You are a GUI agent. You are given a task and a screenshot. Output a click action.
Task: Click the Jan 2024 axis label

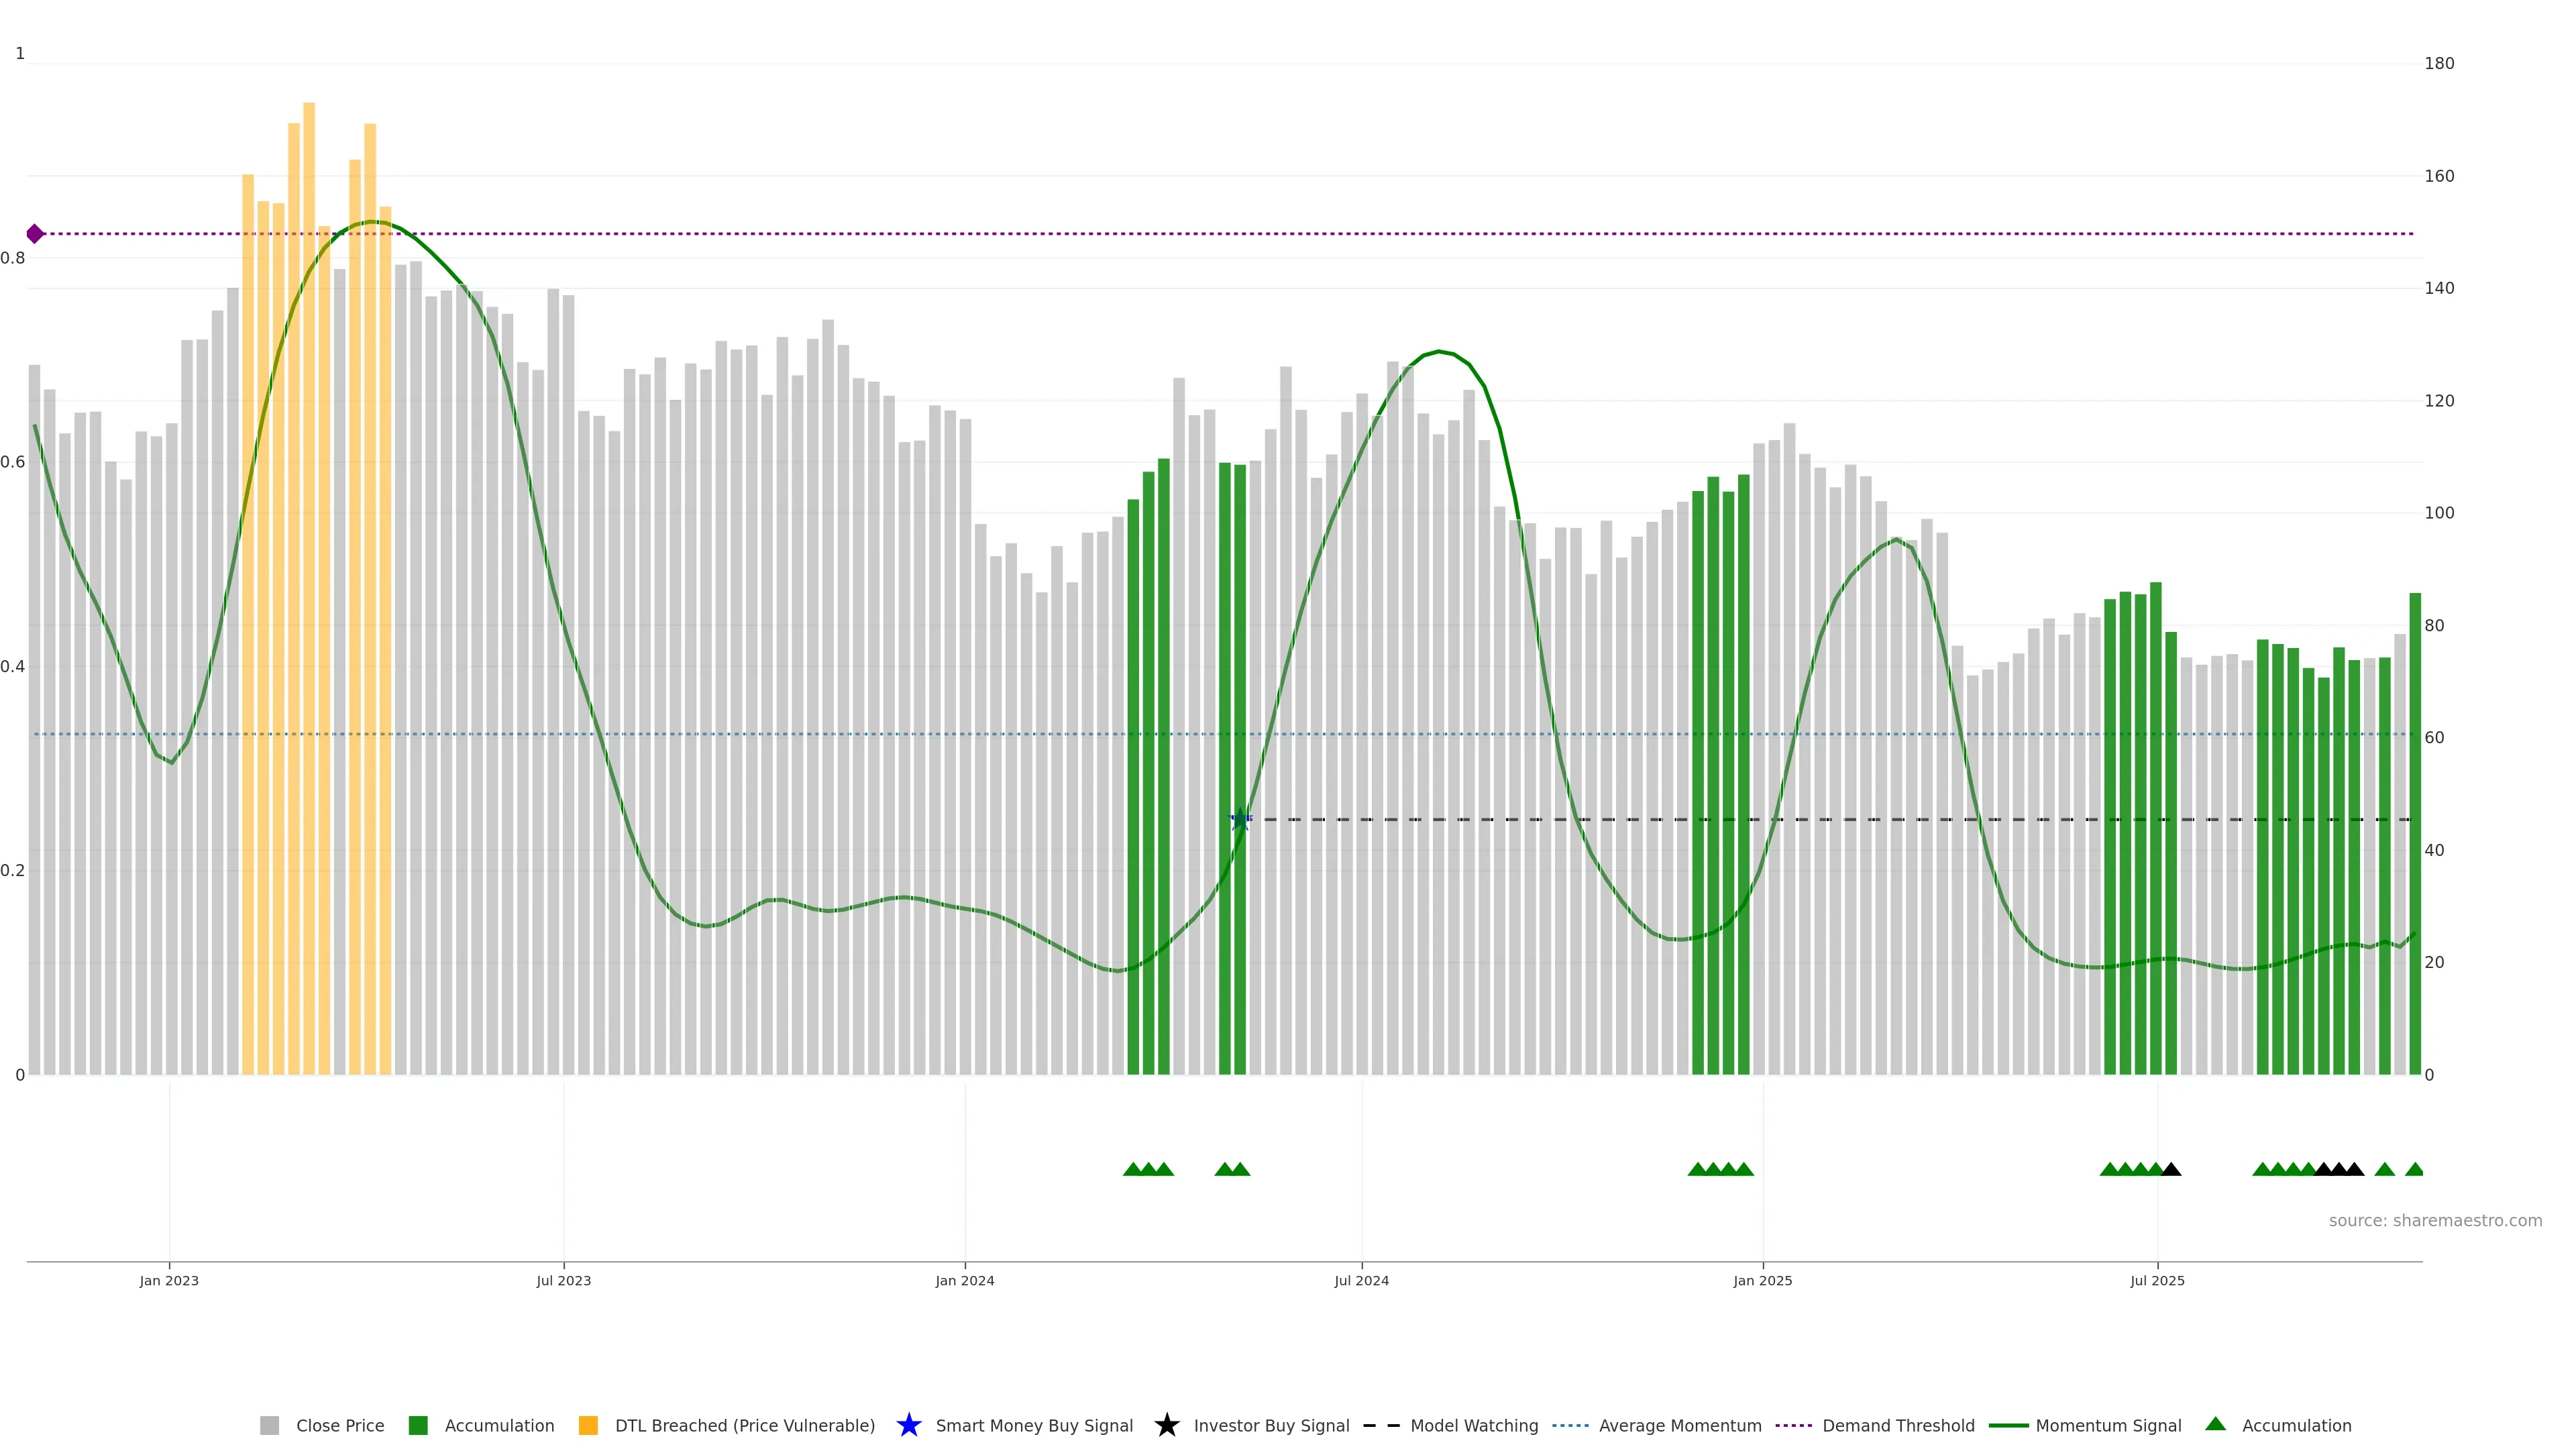click(964, 1280)
